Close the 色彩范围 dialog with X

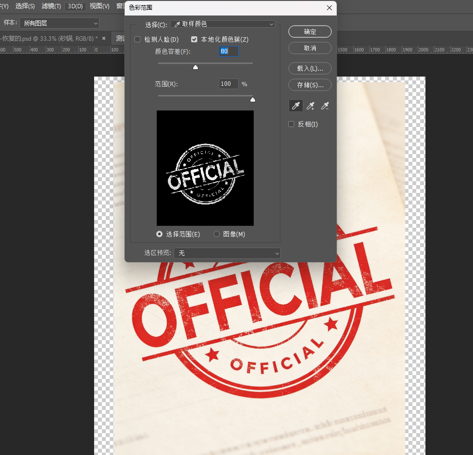pyautogui.click(x=329, y=8)
